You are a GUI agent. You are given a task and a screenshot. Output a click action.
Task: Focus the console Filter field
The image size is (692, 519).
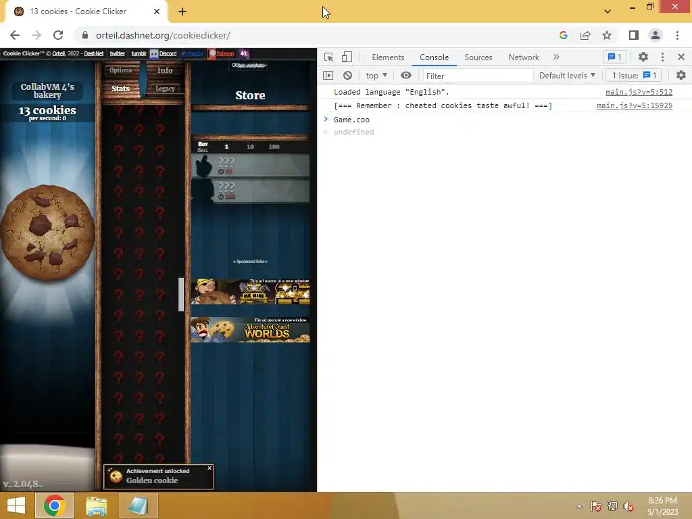click(x=478, y=76)
